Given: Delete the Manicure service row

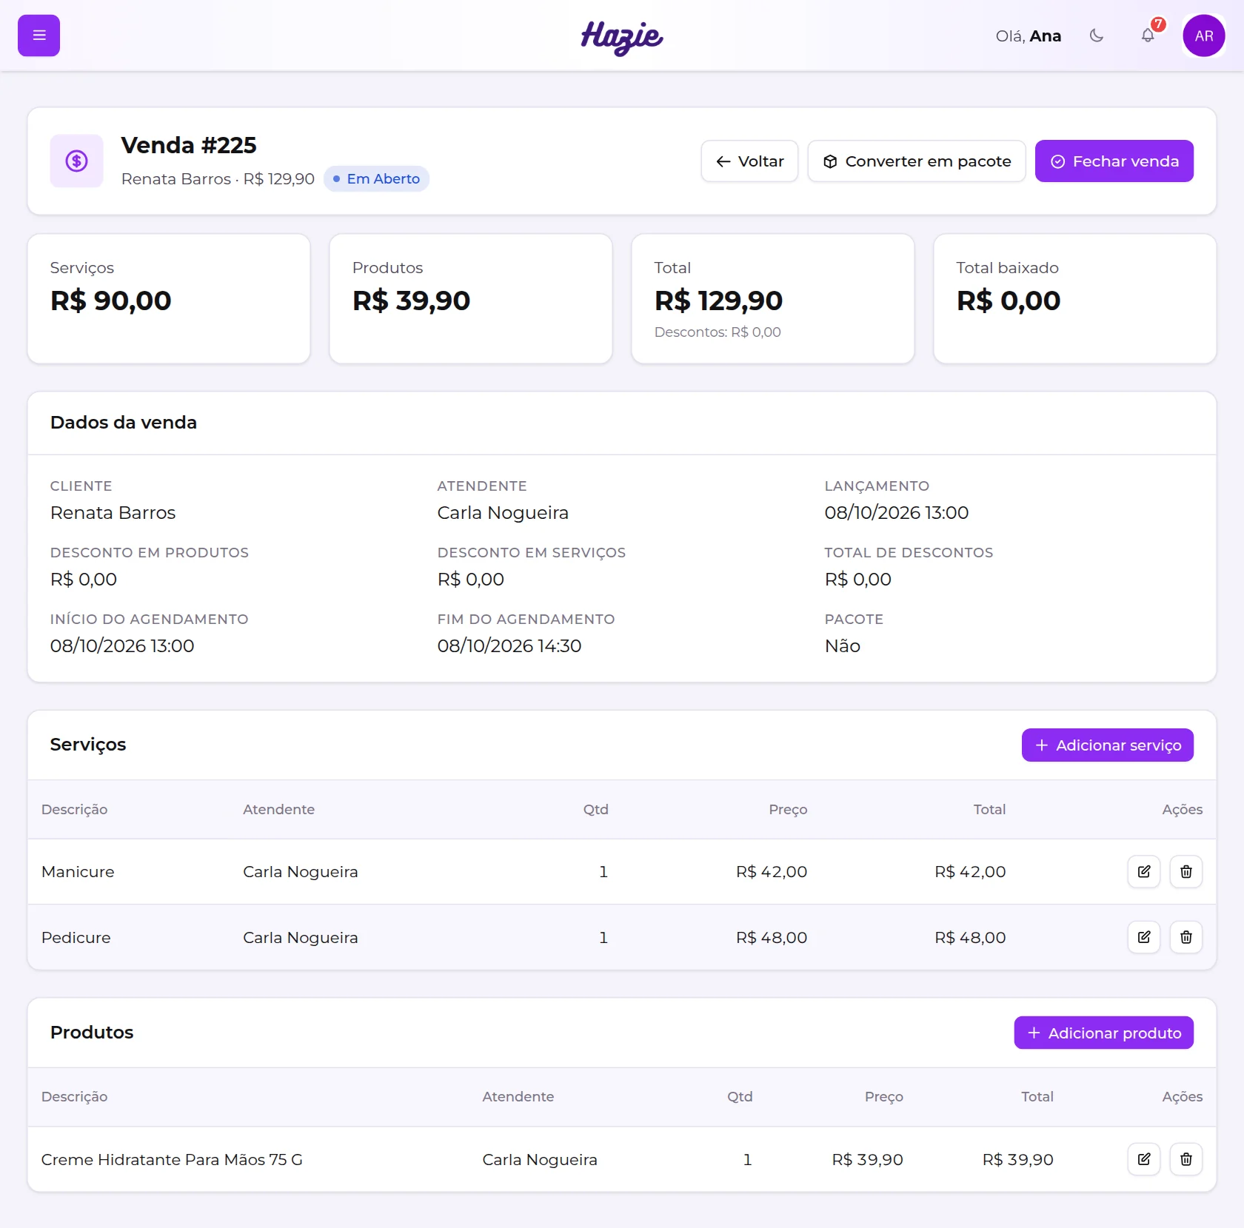Looking at the screenshot, I should point(1186,871).
